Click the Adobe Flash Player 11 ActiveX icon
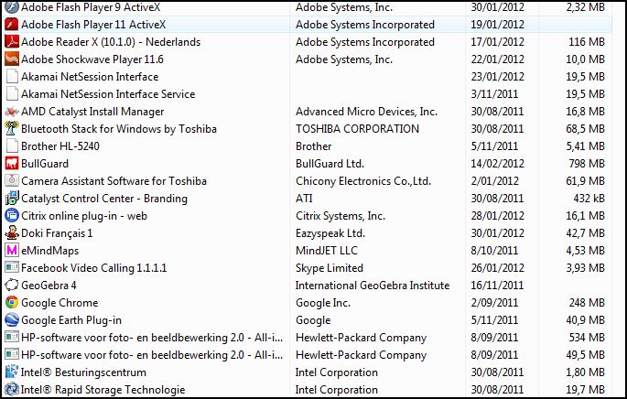Viewport: 627px width, 399px height. 12,25
